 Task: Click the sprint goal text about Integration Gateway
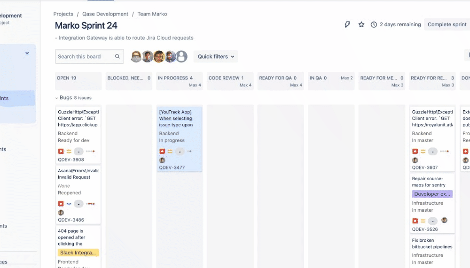(124, 38)
